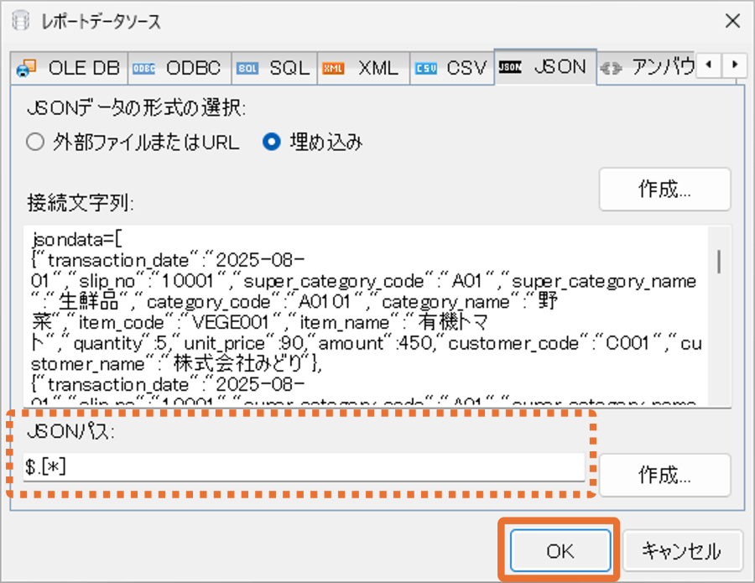This screenshot has width=755, height=583.
Task: Select the SQL tab
Action: pos(274,68)
